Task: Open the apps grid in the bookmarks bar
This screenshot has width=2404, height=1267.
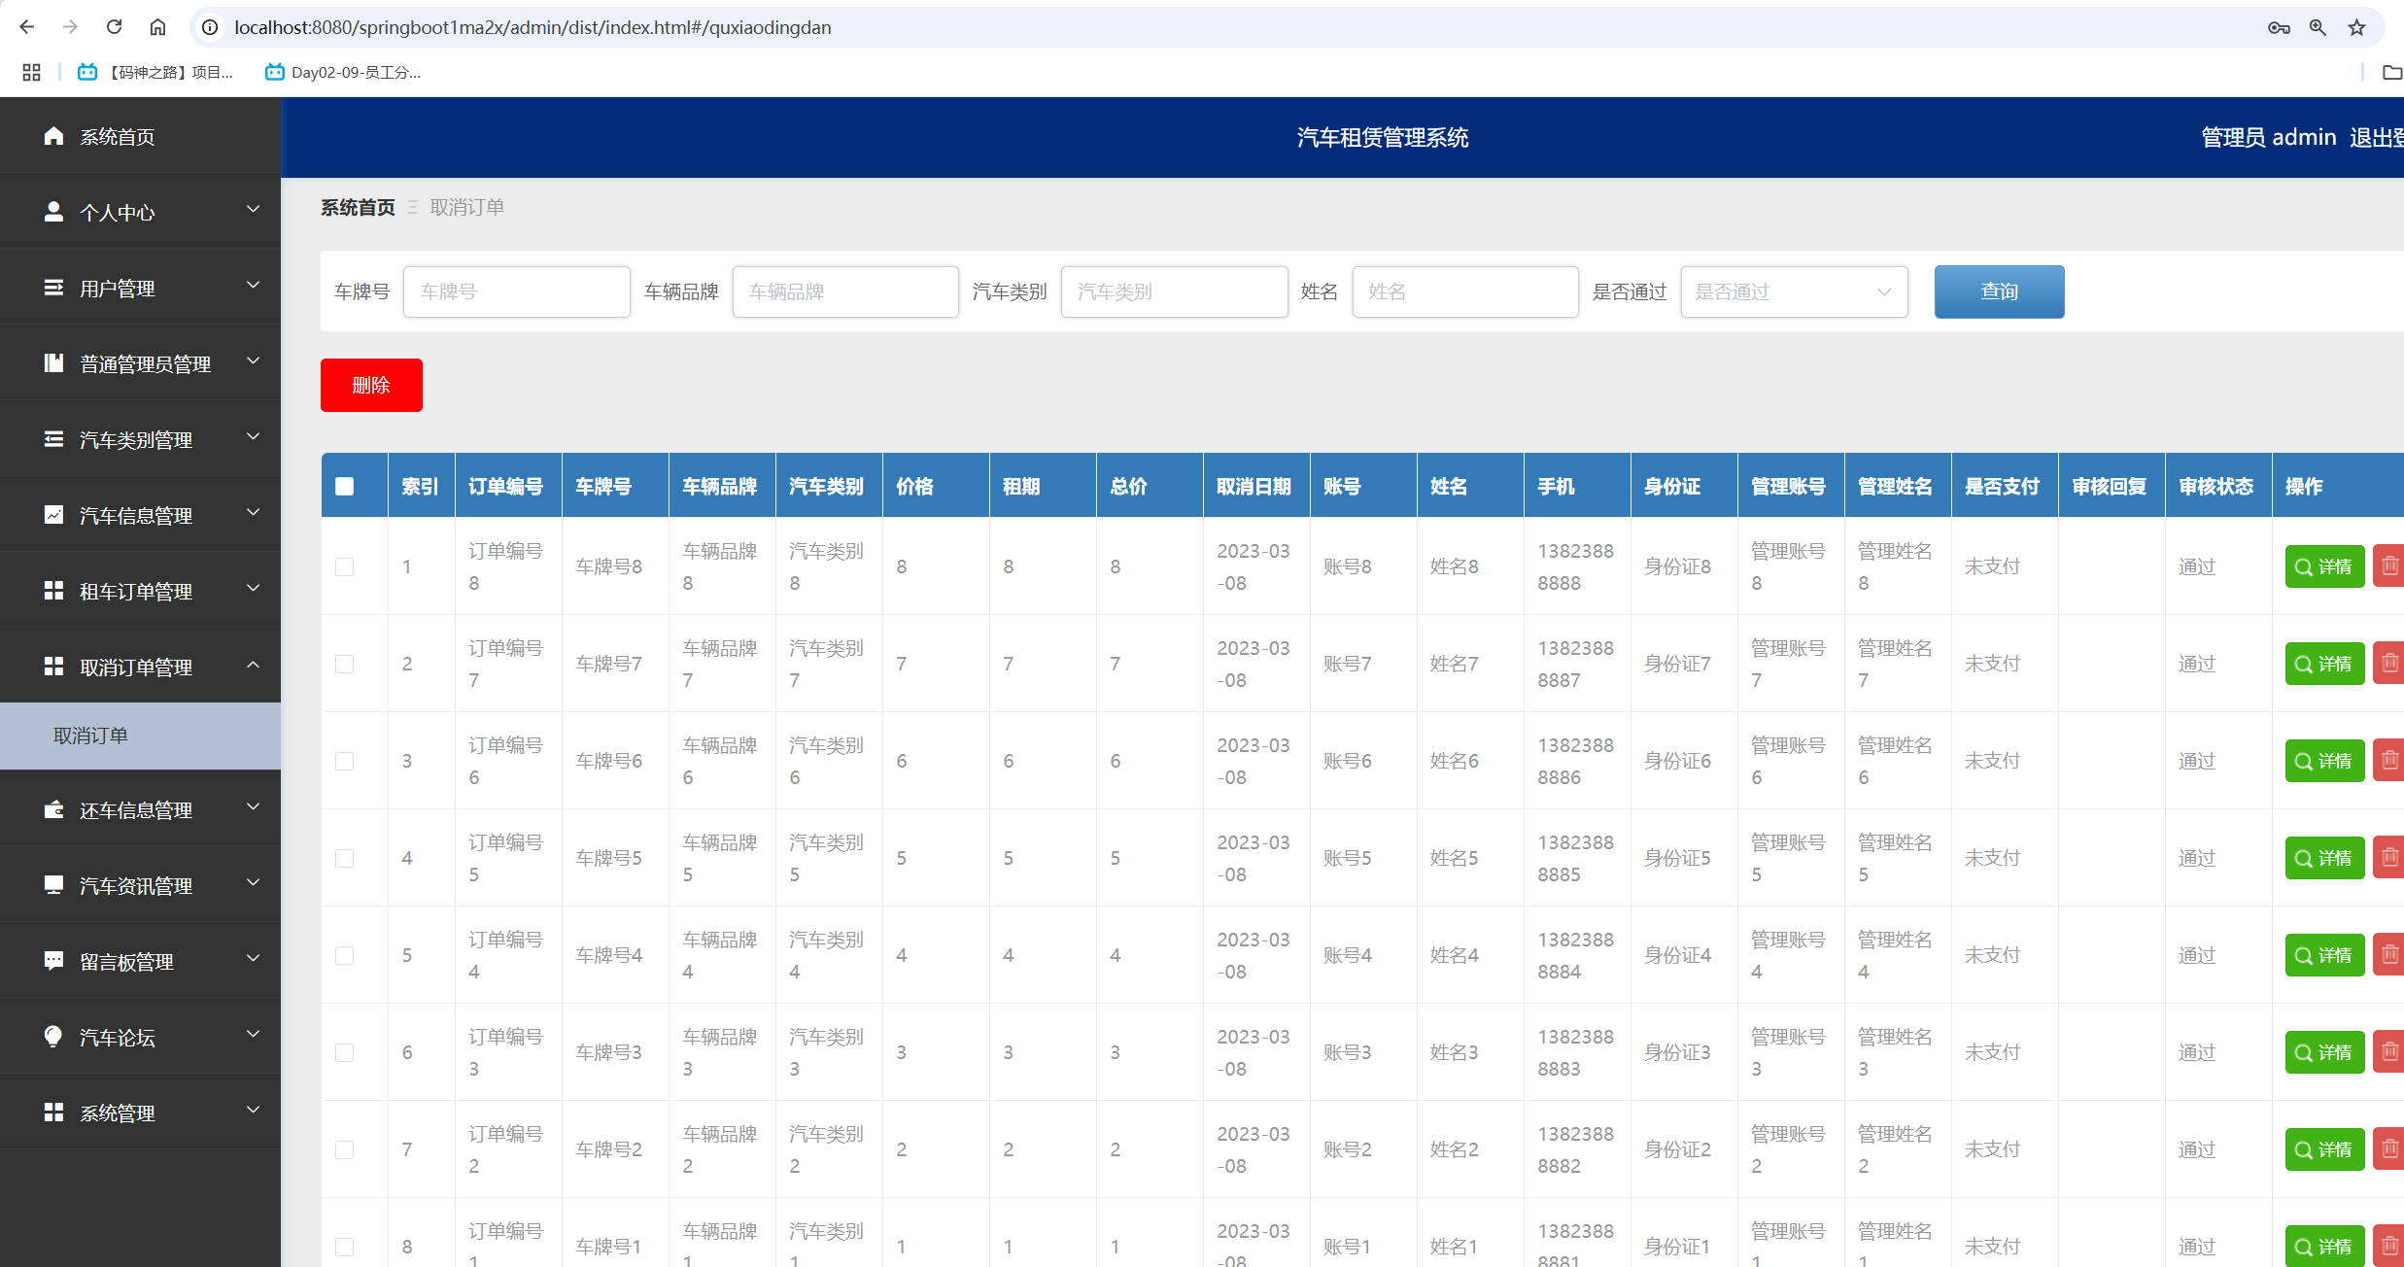Action: (31, 72)
